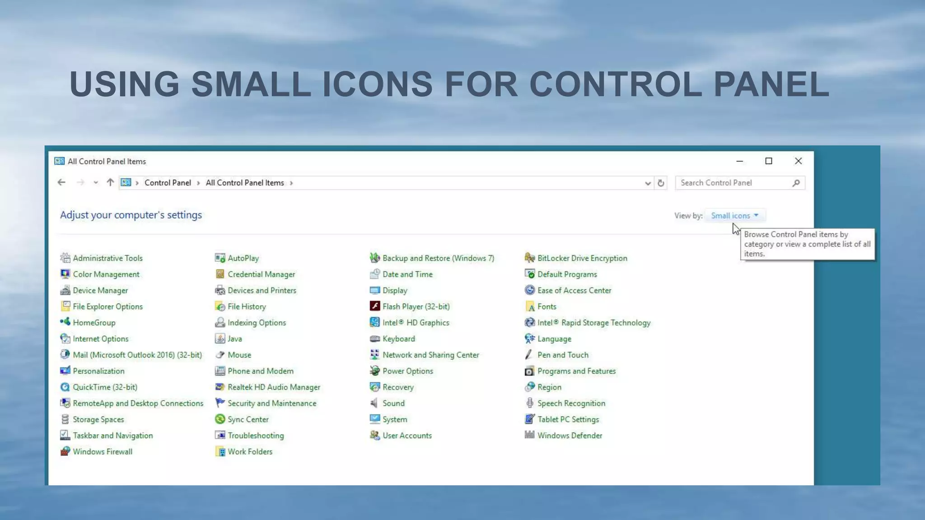Open Programs and Features
925x520 pixels.
tap(570, 371)
